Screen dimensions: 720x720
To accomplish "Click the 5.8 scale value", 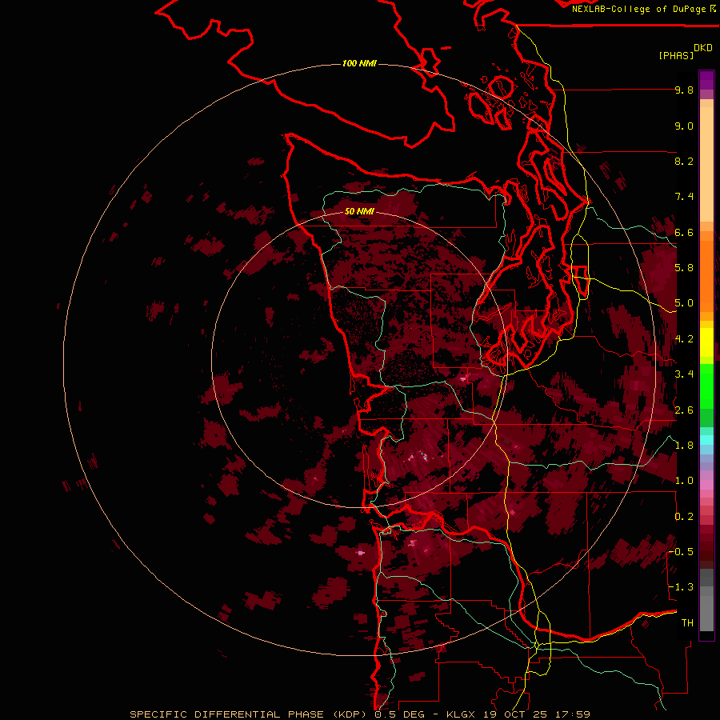I will click(684, 268).
